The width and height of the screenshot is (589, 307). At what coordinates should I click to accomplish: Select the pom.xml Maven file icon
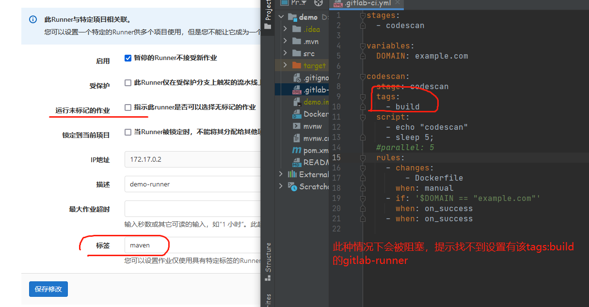tap(297, 150)
